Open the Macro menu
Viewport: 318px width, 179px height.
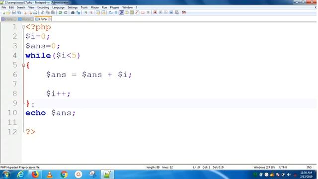95,7
